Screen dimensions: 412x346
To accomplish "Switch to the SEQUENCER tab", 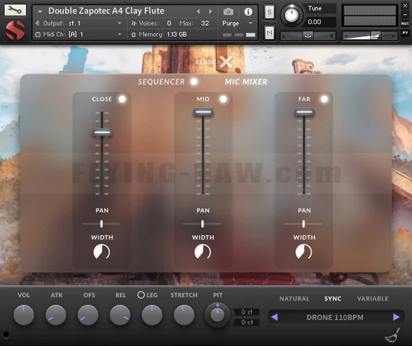I will [x=162, y=82].
